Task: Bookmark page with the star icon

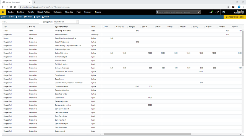Action: [x=228, y=7]
